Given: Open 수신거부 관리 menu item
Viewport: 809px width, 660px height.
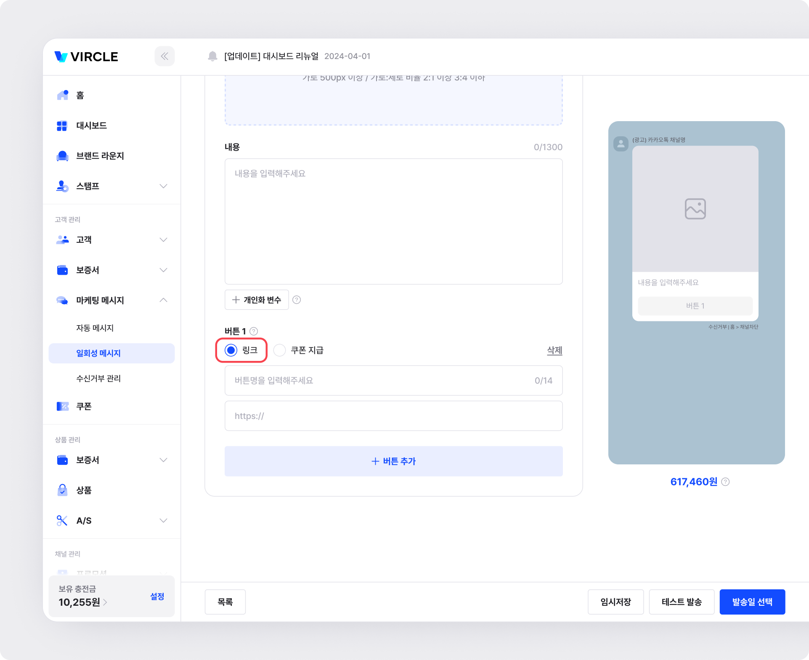Looking at the screenshot, I should [98, 379].
